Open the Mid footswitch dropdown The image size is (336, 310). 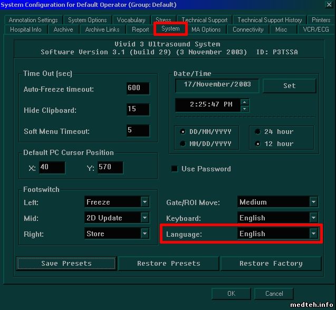point(145,218)
